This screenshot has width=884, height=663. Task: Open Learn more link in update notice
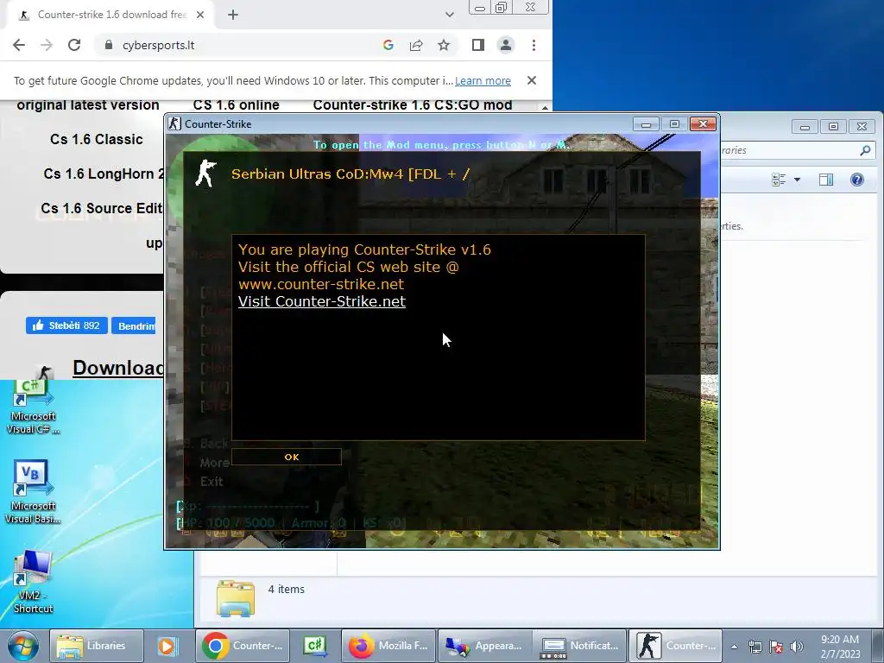483,80
